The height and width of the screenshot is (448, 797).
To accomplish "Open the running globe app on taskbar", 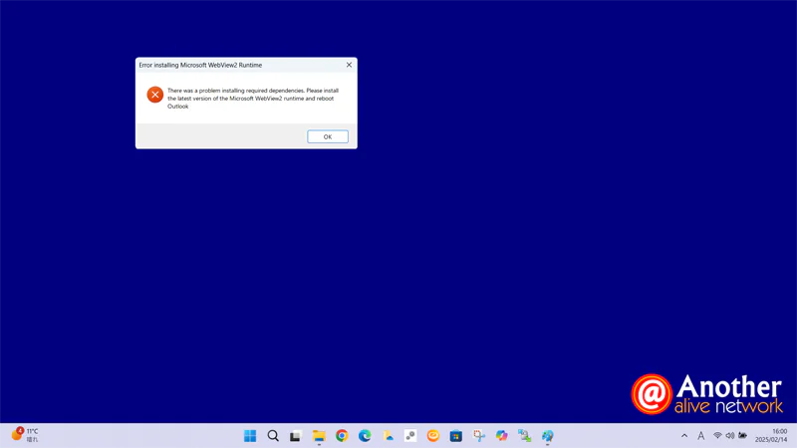I will pos(547,436).
